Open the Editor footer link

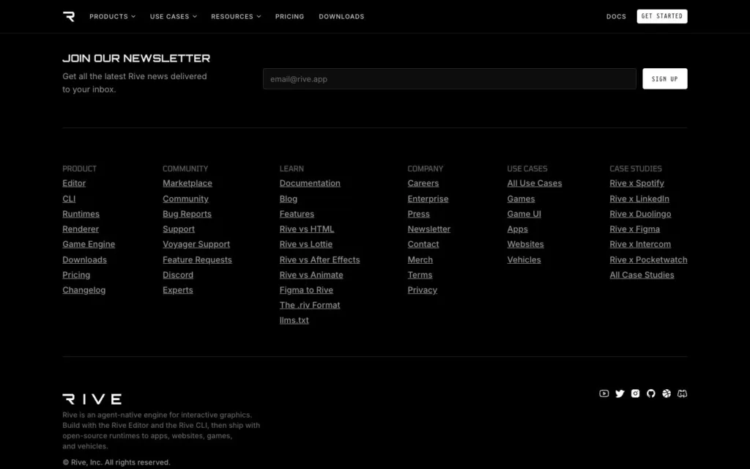tap(74, 183)
